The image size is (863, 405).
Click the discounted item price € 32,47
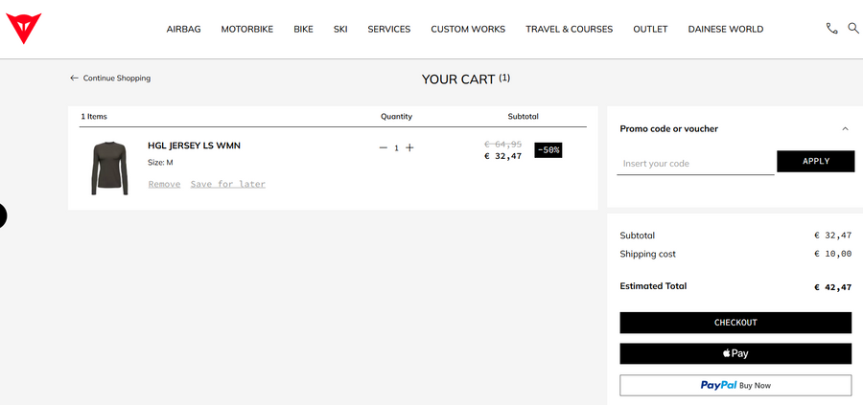(503, 156)
